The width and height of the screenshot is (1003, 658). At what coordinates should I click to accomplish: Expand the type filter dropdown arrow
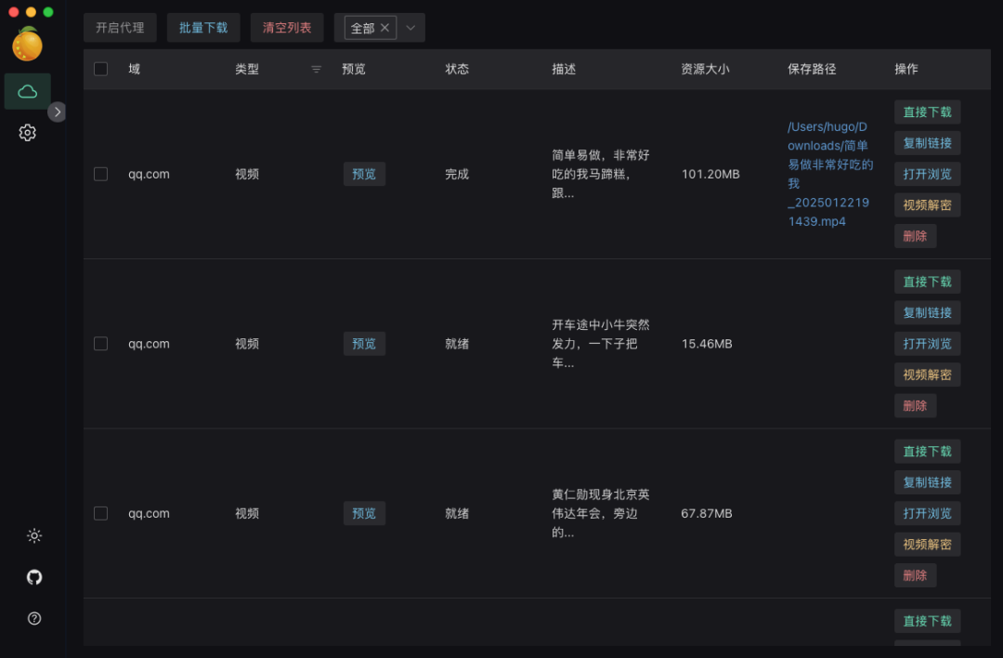[410, 28]
